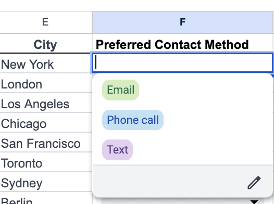The height and width of the screenshot is (204, 274).
Task: Select the Chicago cell
Action: point(45,122)
